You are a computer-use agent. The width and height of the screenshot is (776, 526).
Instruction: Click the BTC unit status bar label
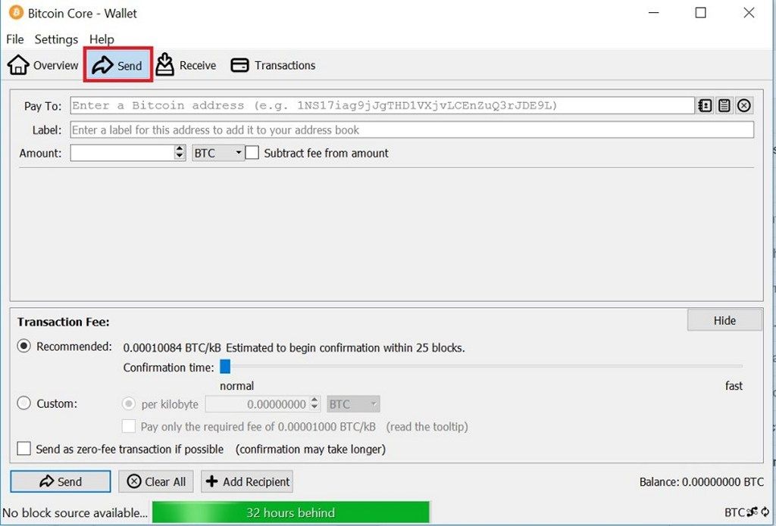(x=735, y=512)
